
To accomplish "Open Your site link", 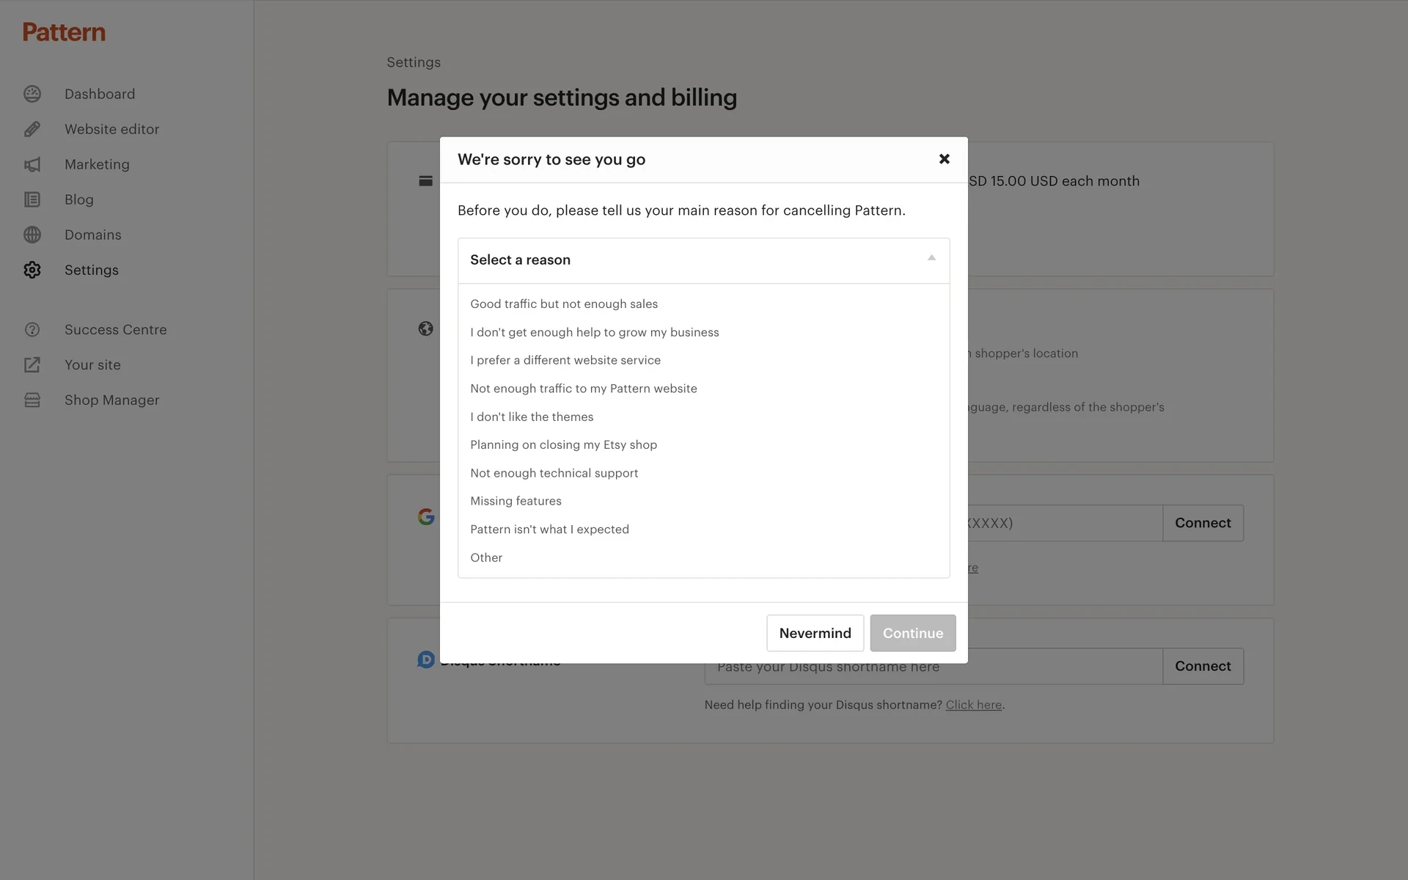I will 92,365.
